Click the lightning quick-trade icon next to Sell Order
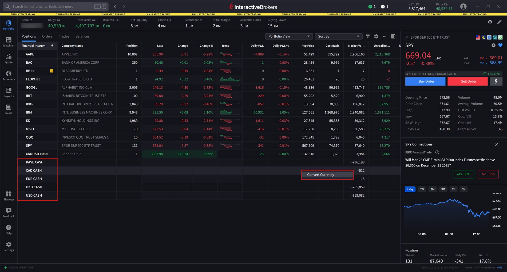The height and width of the screenshot is (272, 507). 496,81
